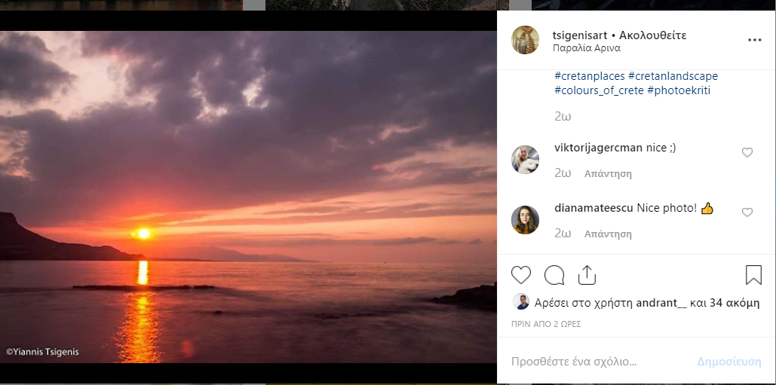The width and height of the screenshot is (776, 385).
Task: Open the tsigenisart username link
Action: click(580, 35)
